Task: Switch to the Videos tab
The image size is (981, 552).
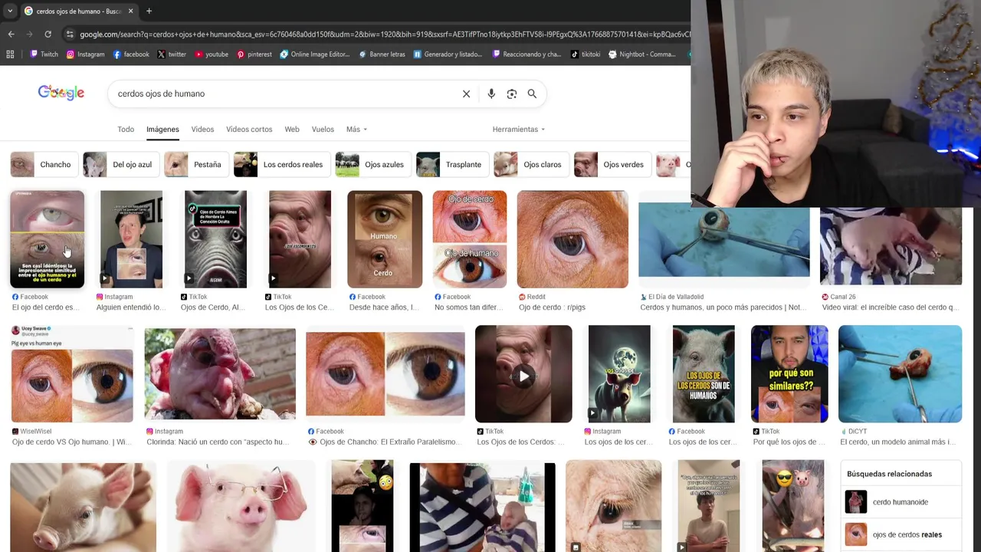Action: (202, 129)
